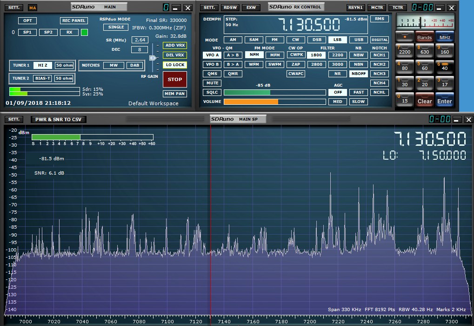This screenshot has height=326, width=474.
Task: Click the RMS button
Action: click(x=380, y=19)
